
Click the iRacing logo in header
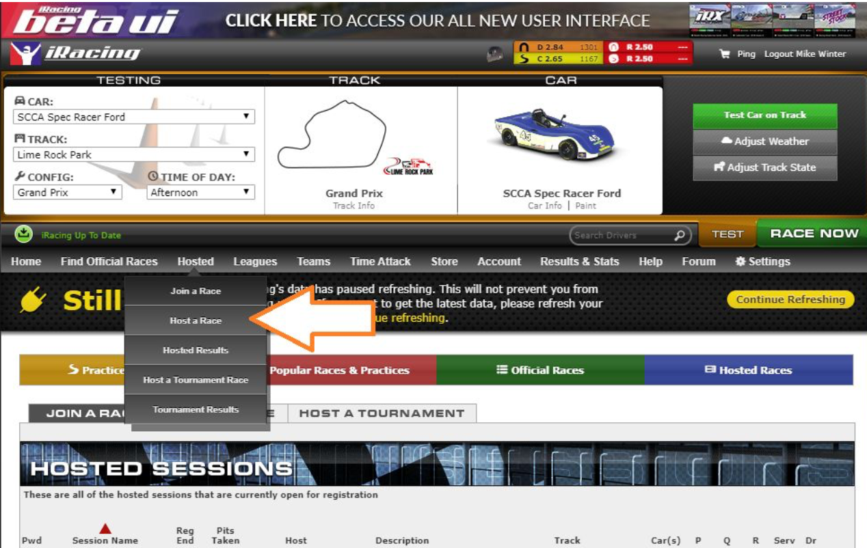[75, 53]
